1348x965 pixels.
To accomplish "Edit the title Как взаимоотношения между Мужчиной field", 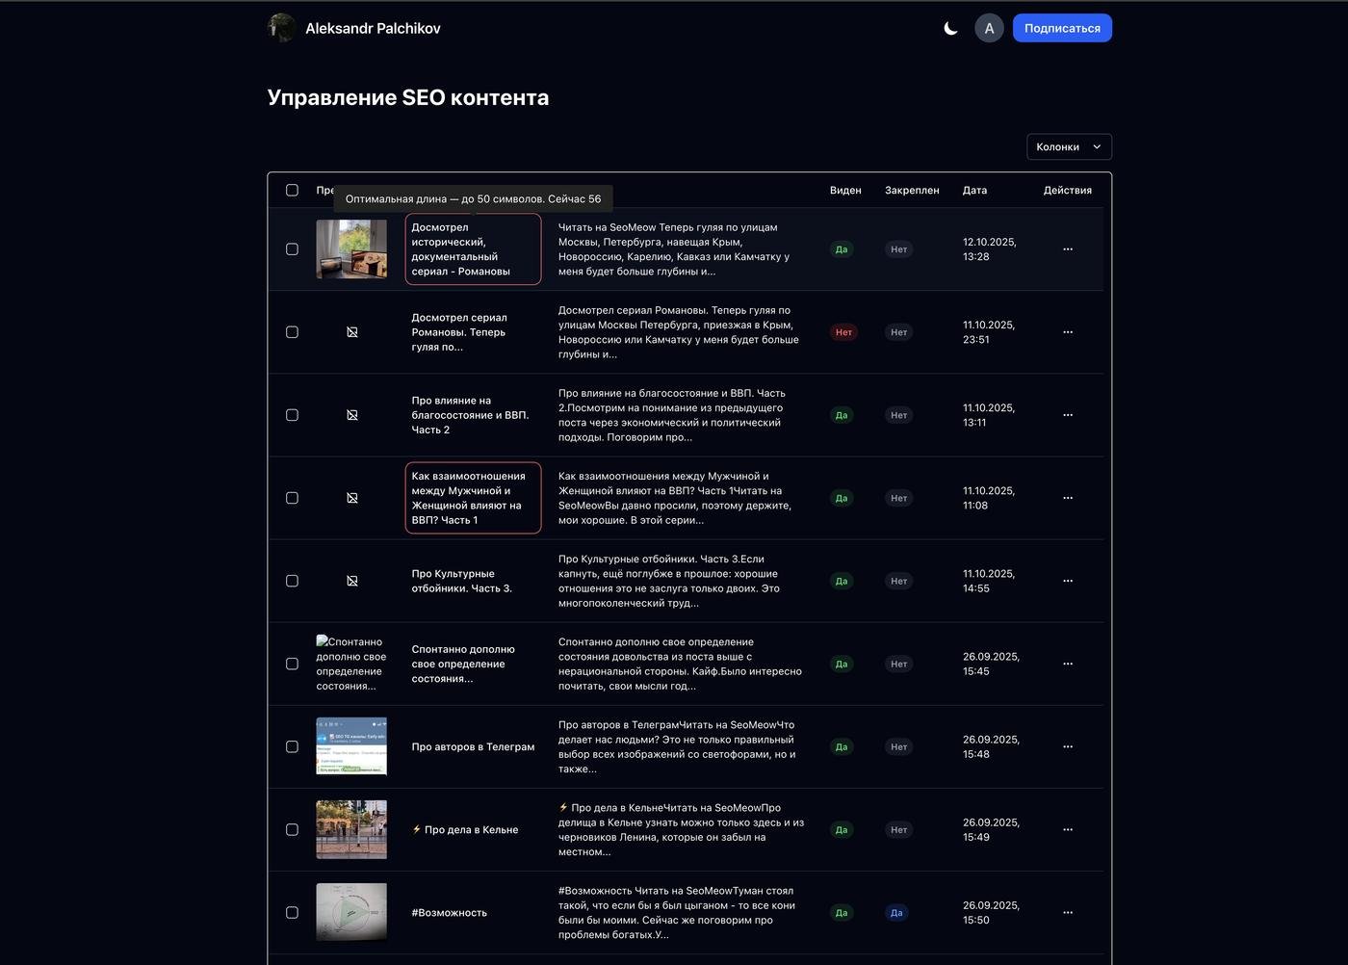I will [473, 498].
